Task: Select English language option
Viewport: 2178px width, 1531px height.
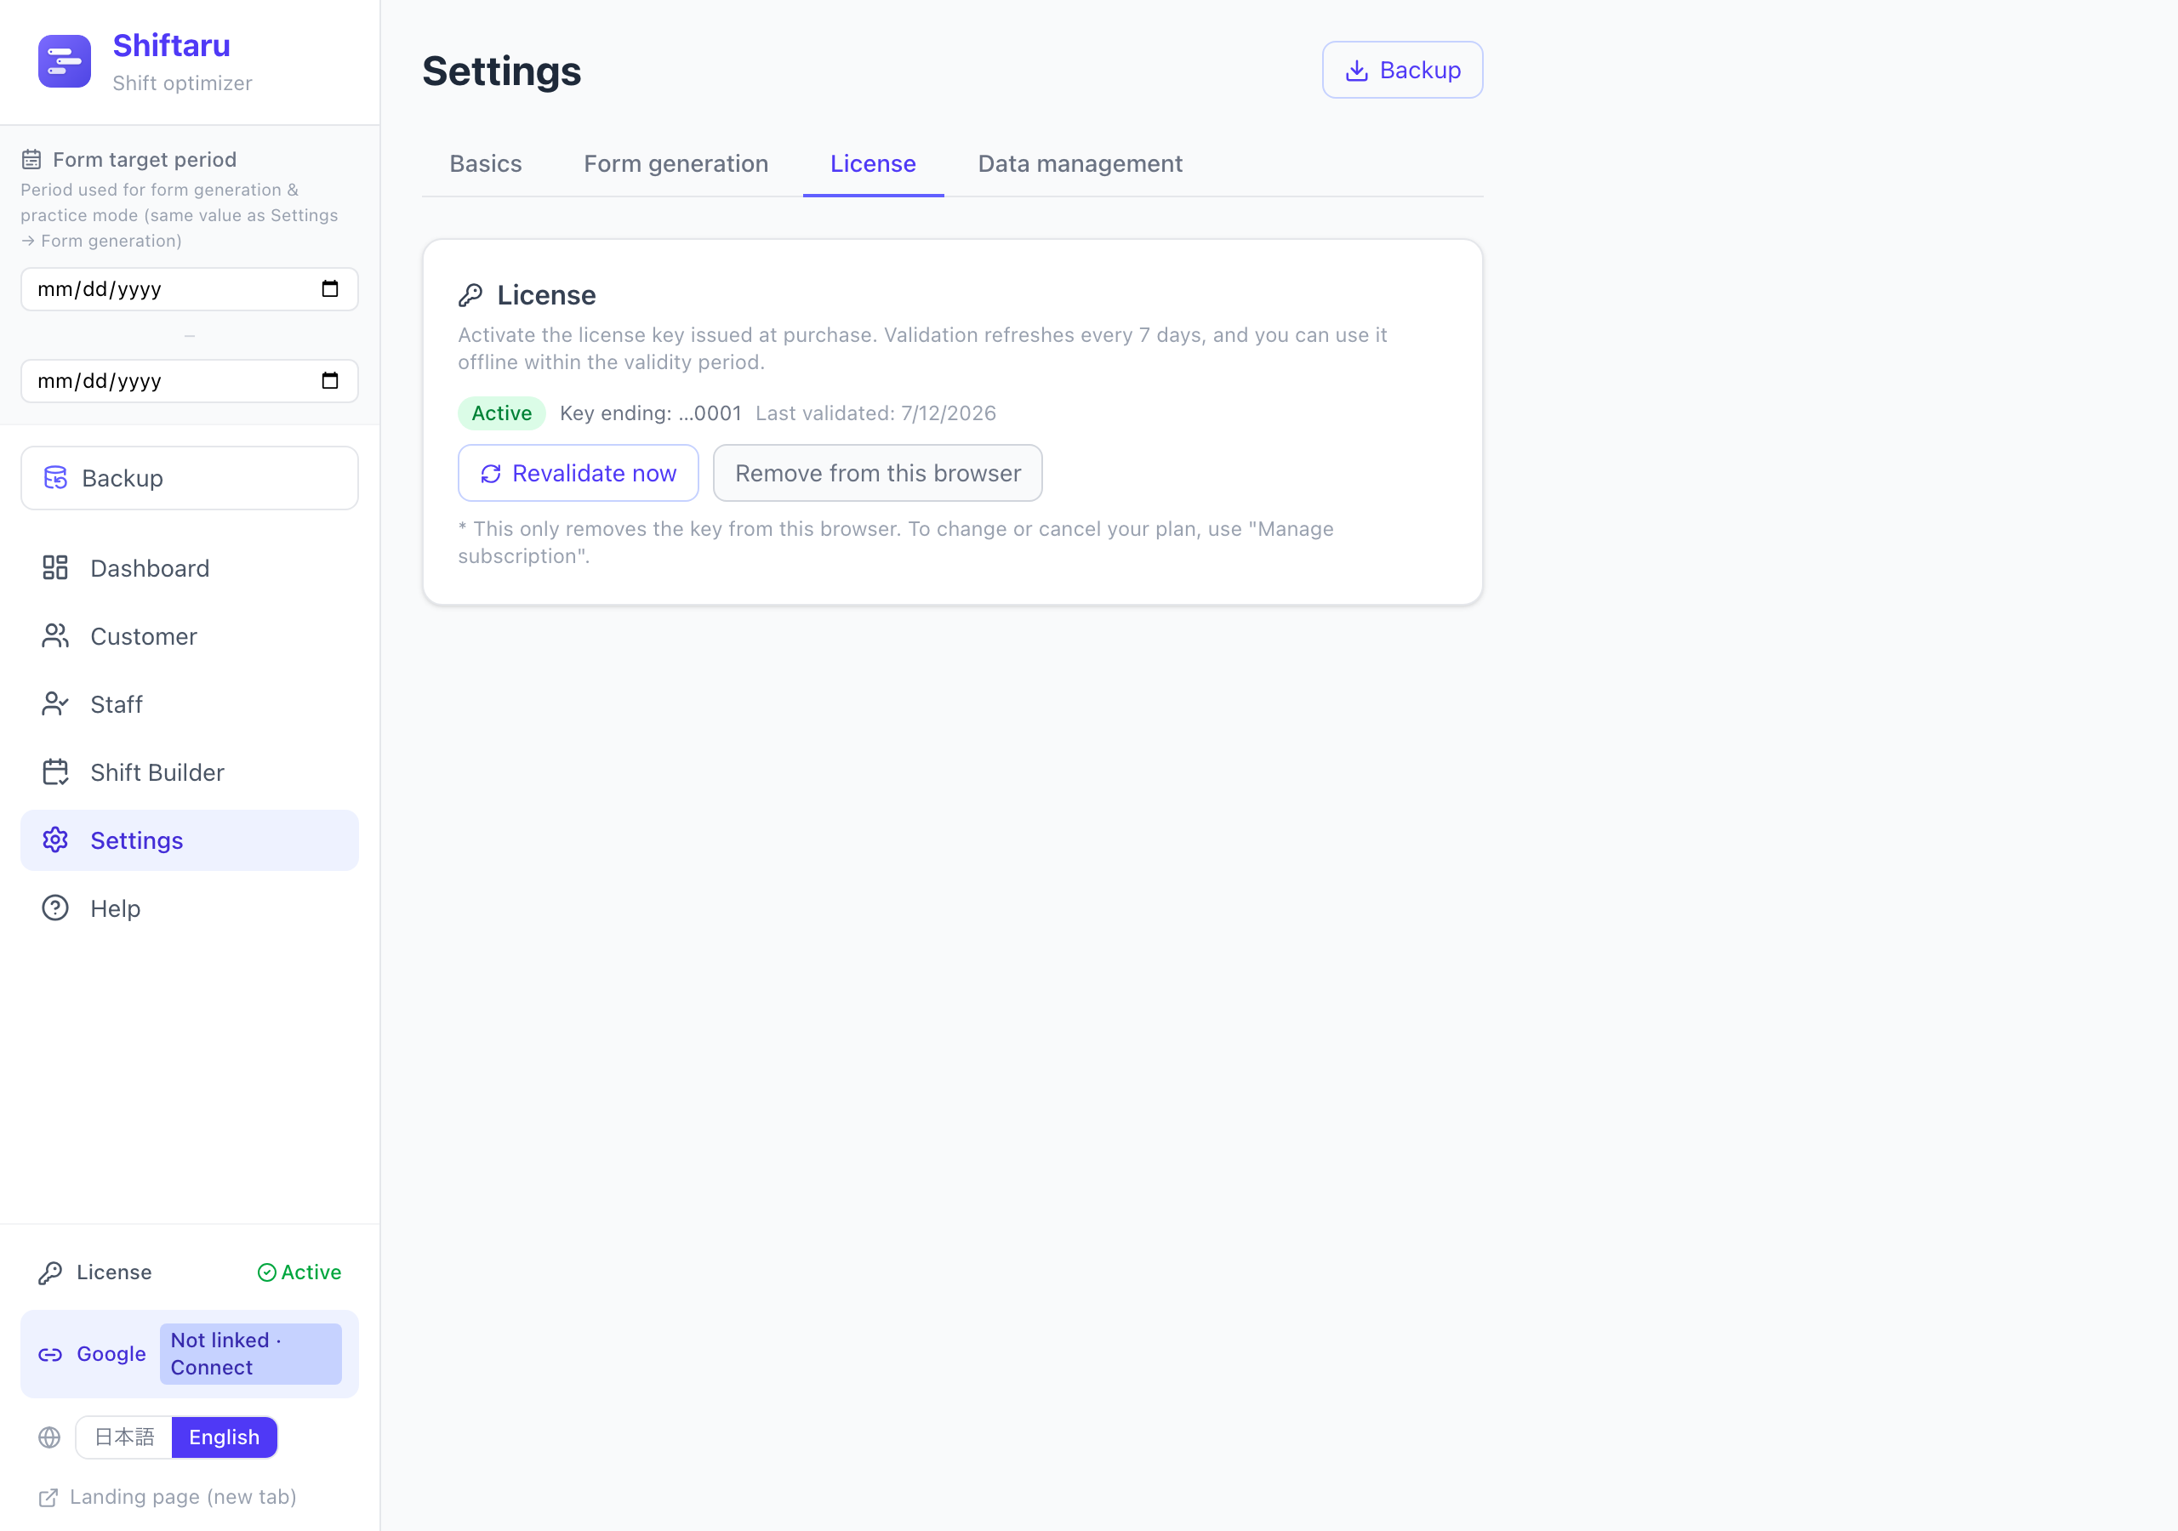Action: coord(224,1437)
